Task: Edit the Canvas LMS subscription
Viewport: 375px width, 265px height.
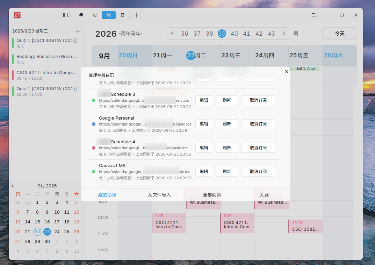Action: [x=204, y=172]
